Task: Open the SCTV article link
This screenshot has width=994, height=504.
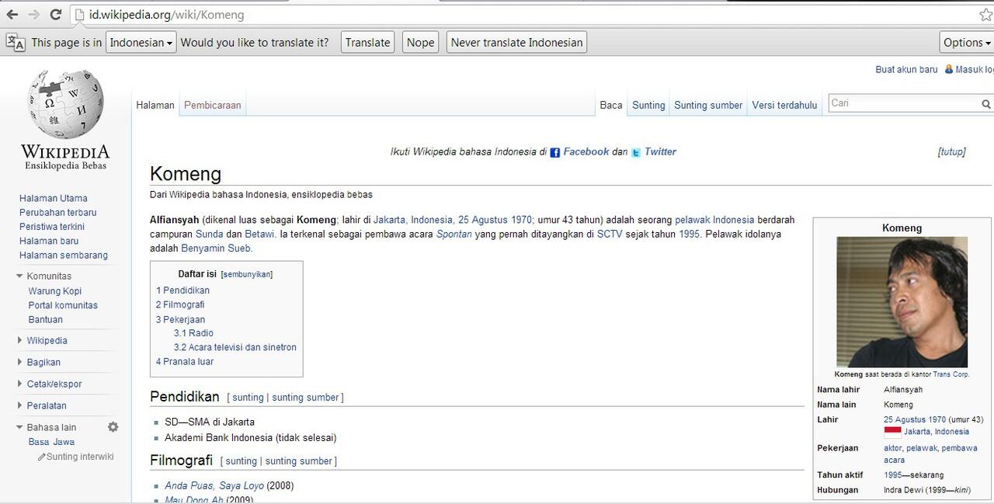Action: tap(610, 234)
